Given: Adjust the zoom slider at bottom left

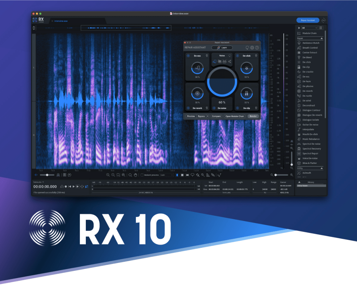Looking at the screenshot, I should [47, 174].
